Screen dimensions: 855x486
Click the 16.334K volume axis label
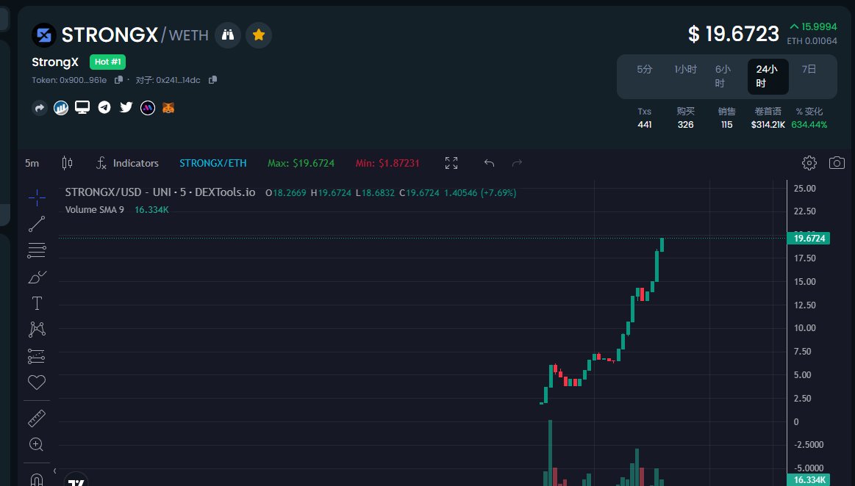pos(809,479)
